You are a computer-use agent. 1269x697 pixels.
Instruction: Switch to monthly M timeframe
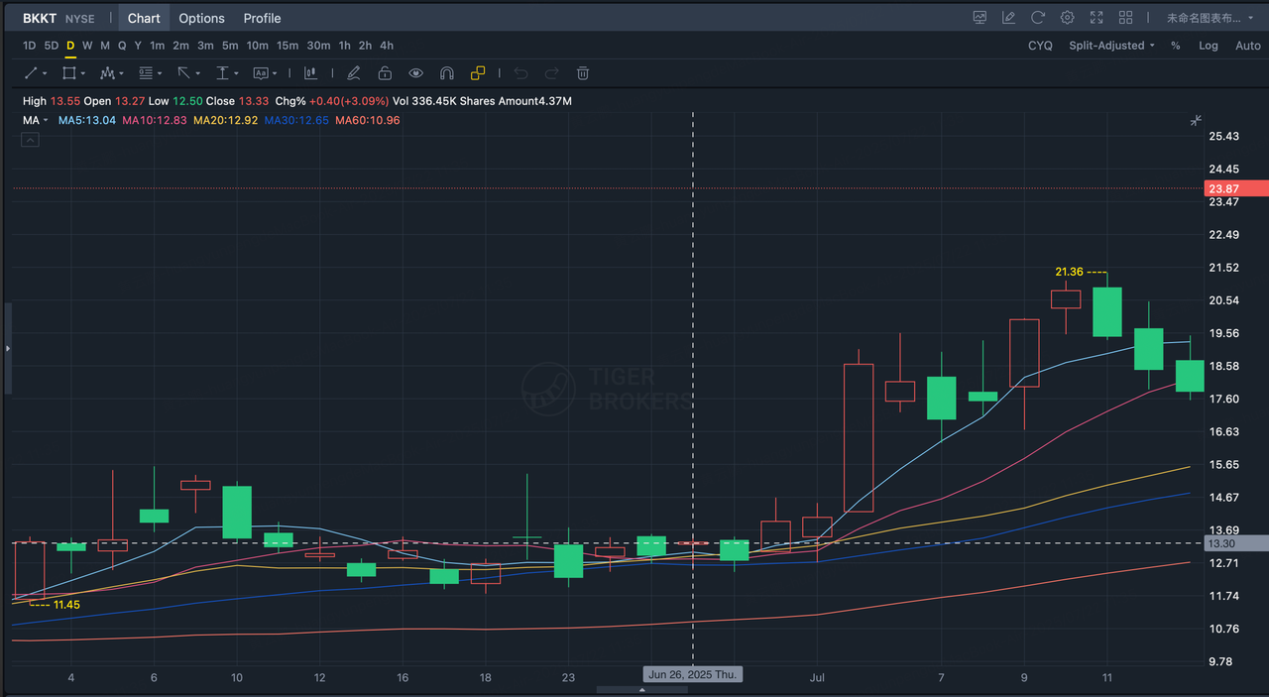[105, 46]
